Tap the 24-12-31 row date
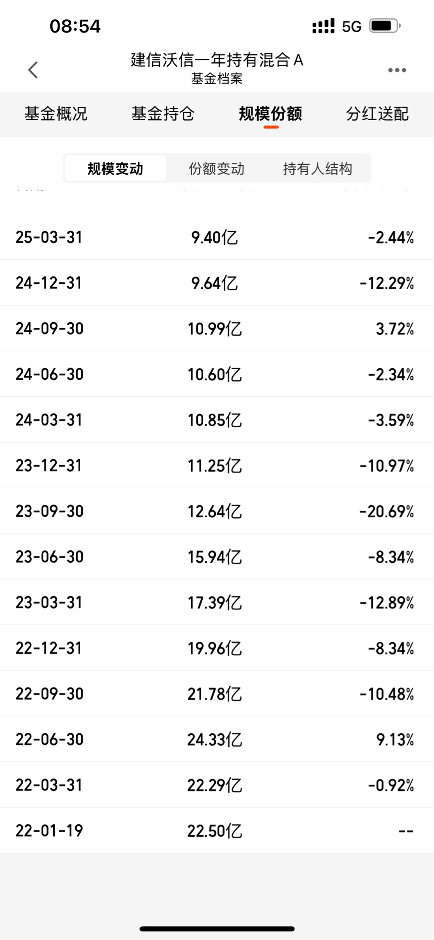434x940 pixels. pos(49,283)
